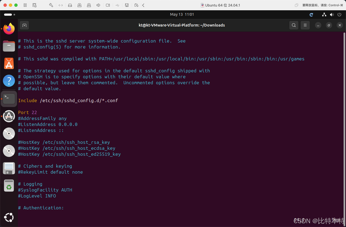Launch Firefox from the dock

(x=9, y=29)
